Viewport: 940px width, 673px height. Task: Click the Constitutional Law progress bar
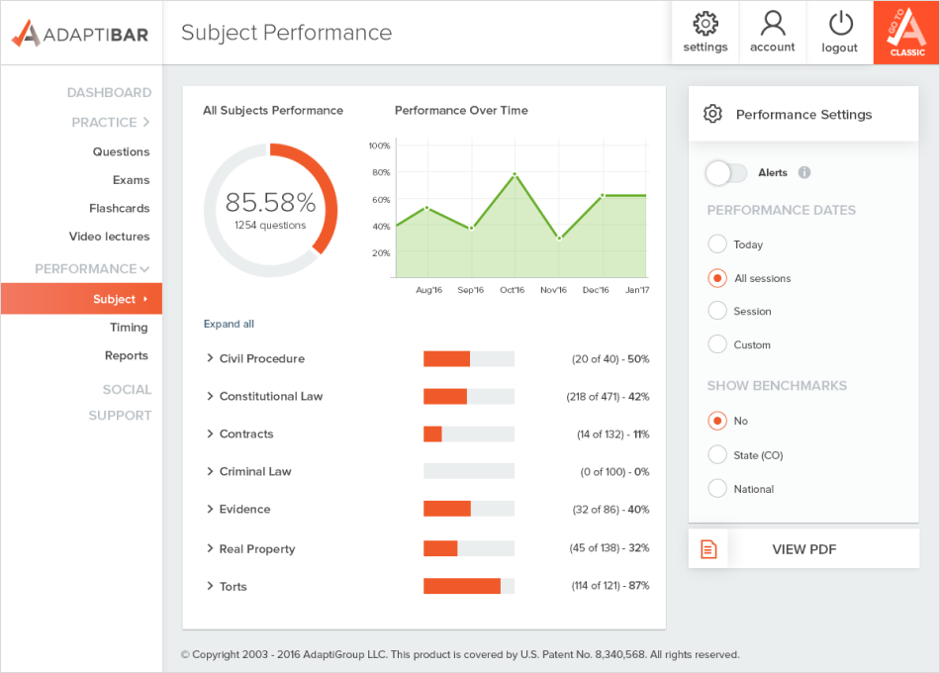(469, 396)
